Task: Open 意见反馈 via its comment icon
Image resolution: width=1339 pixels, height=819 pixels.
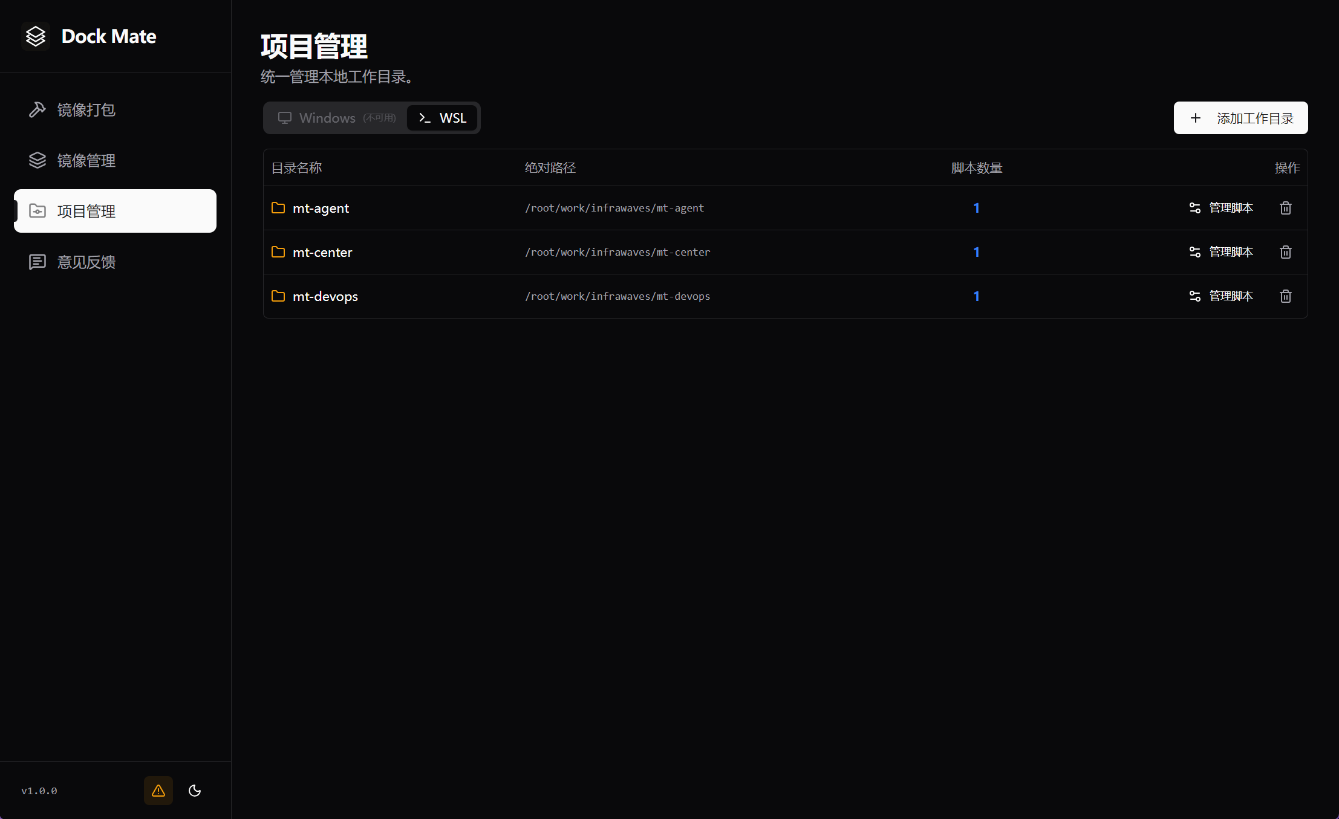Action: tap(37, 262)
